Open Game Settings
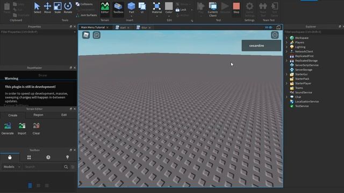The image size is (344, 193). pos(249,10)
